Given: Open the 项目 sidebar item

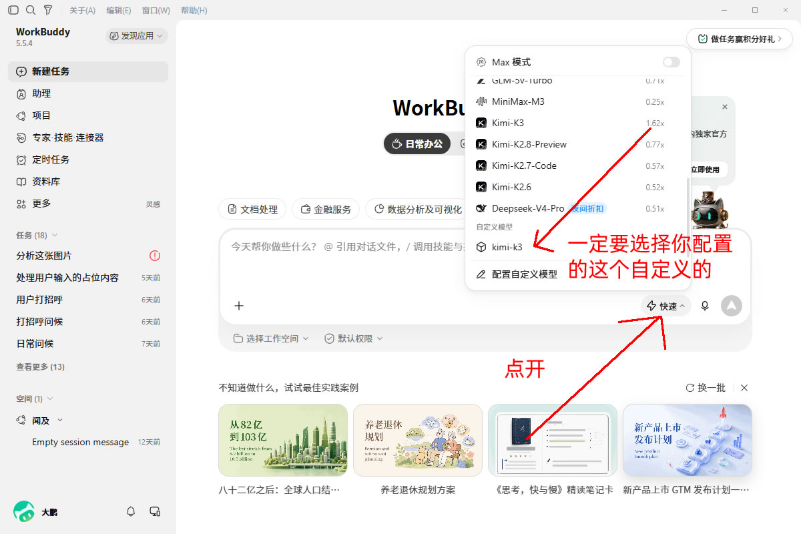Looking at the screenshot, I should (88, 115).
